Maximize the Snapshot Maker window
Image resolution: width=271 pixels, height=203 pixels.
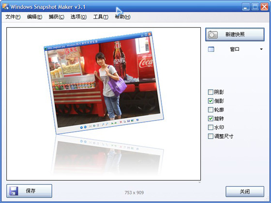click(255, 7)
